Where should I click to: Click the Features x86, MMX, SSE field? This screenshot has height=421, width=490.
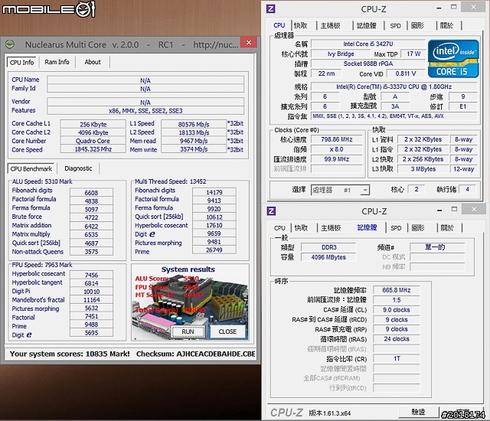pyautogui.click(x=145, y=110)
